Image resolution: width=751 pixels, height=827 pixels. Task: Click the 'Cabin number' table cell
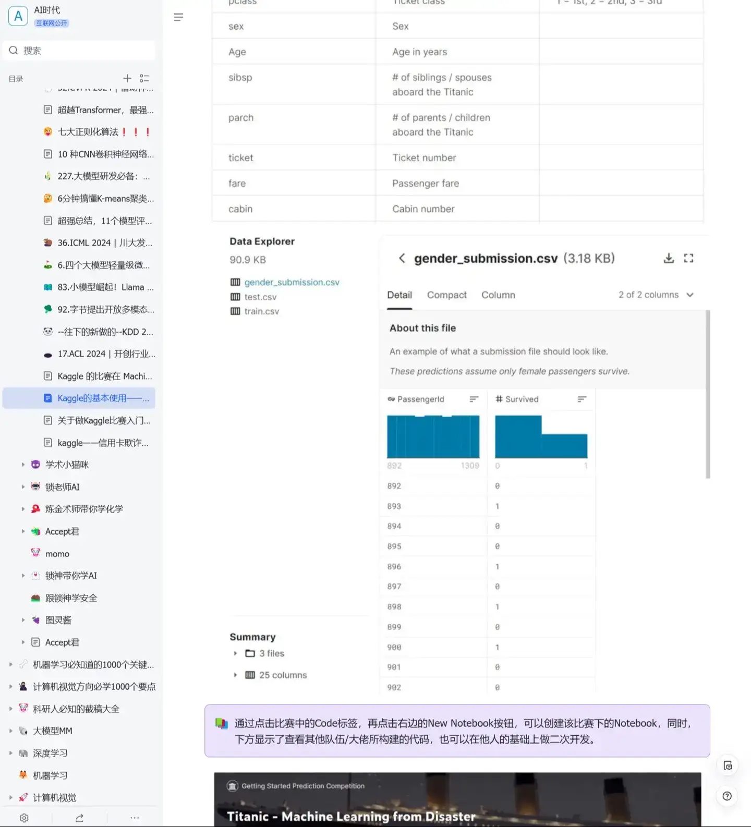tap(457, 209)
